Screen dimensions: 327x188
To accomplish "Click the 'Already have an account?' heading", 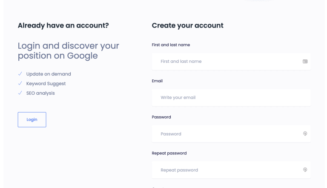I will pos(63,25).
